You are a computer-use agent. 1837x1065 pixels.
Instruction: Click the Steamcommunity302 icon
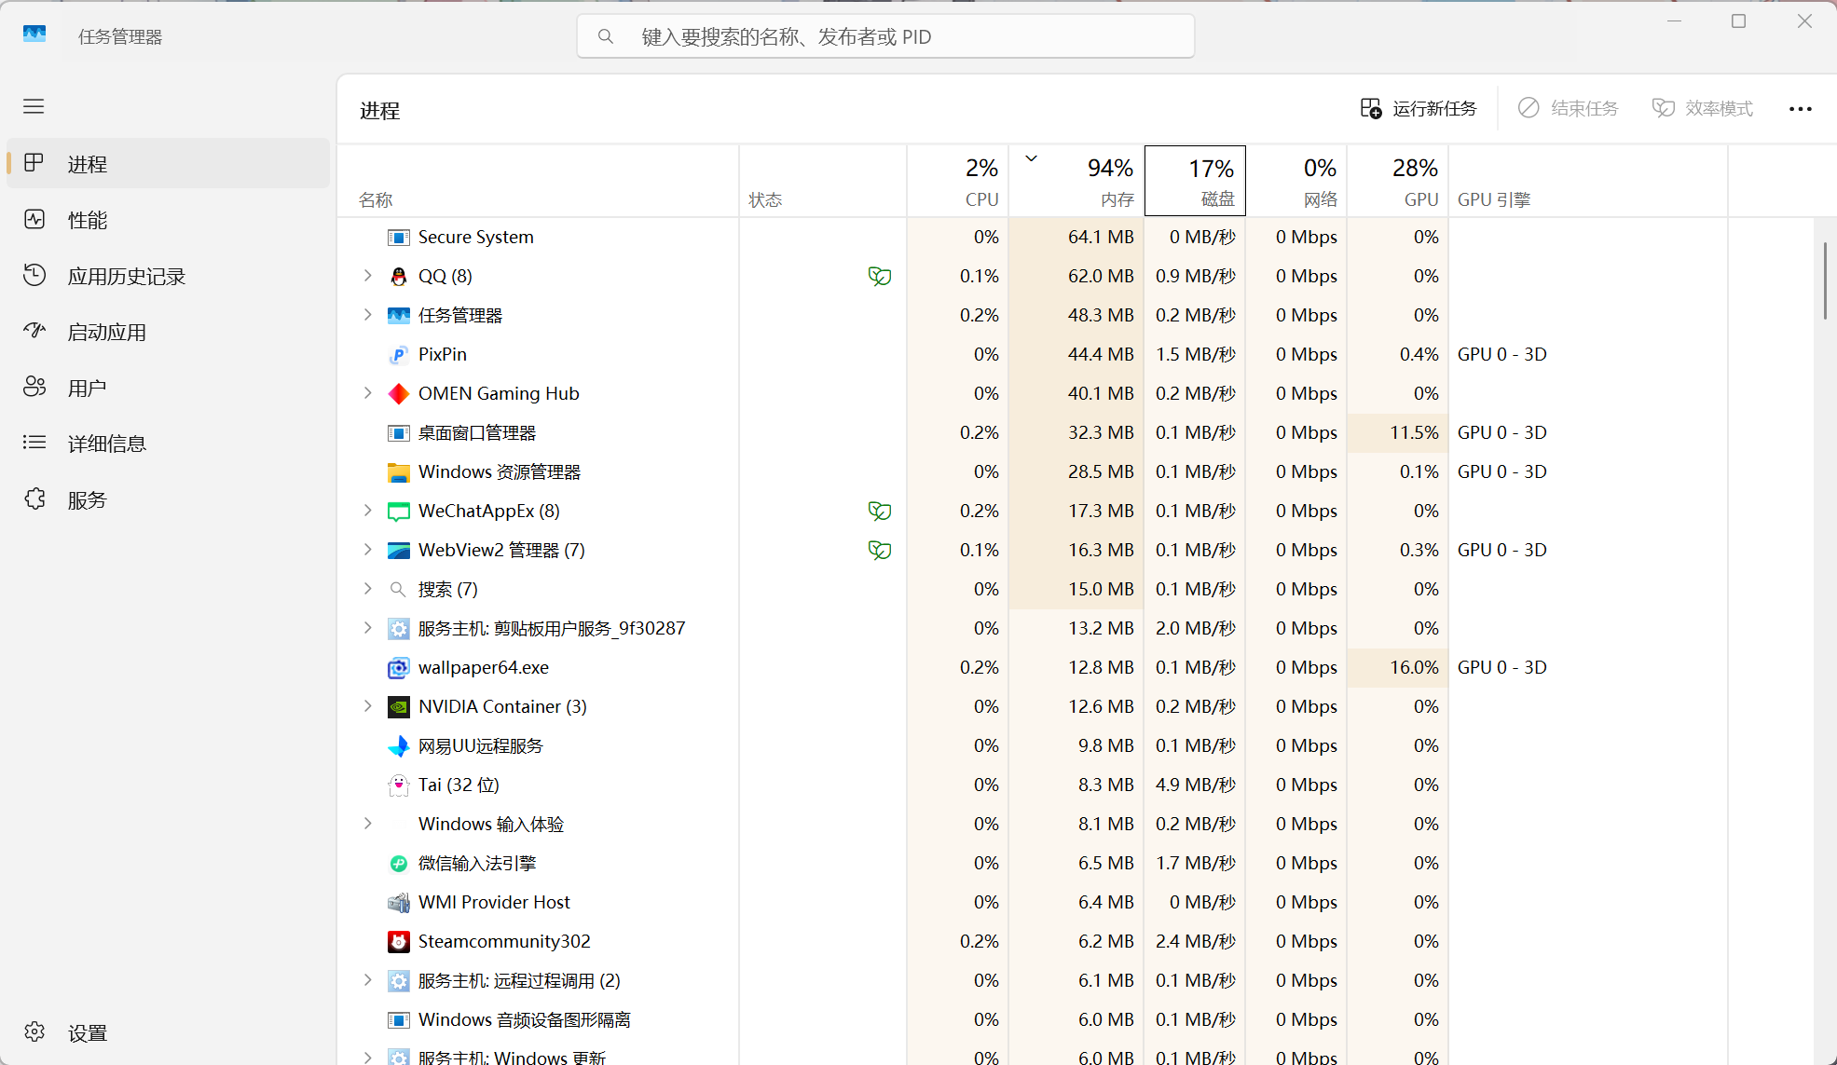click(x=399, y=942)
